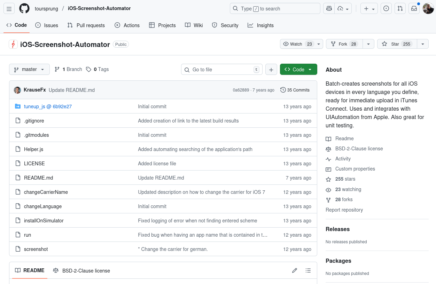Expand the star lists dropdown arrow

click(x=423, y=44)
